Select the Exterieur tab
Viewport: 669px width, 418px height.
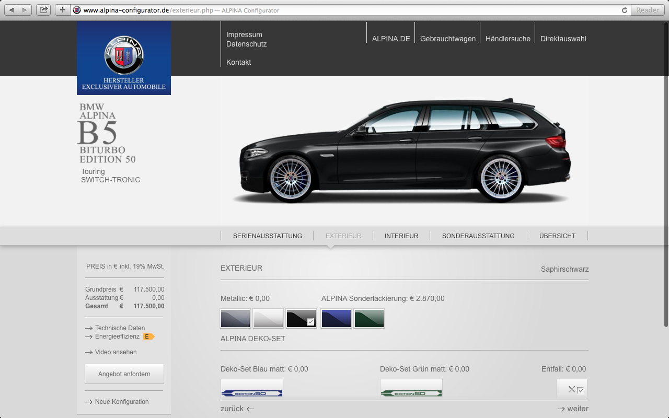point(343,236)
